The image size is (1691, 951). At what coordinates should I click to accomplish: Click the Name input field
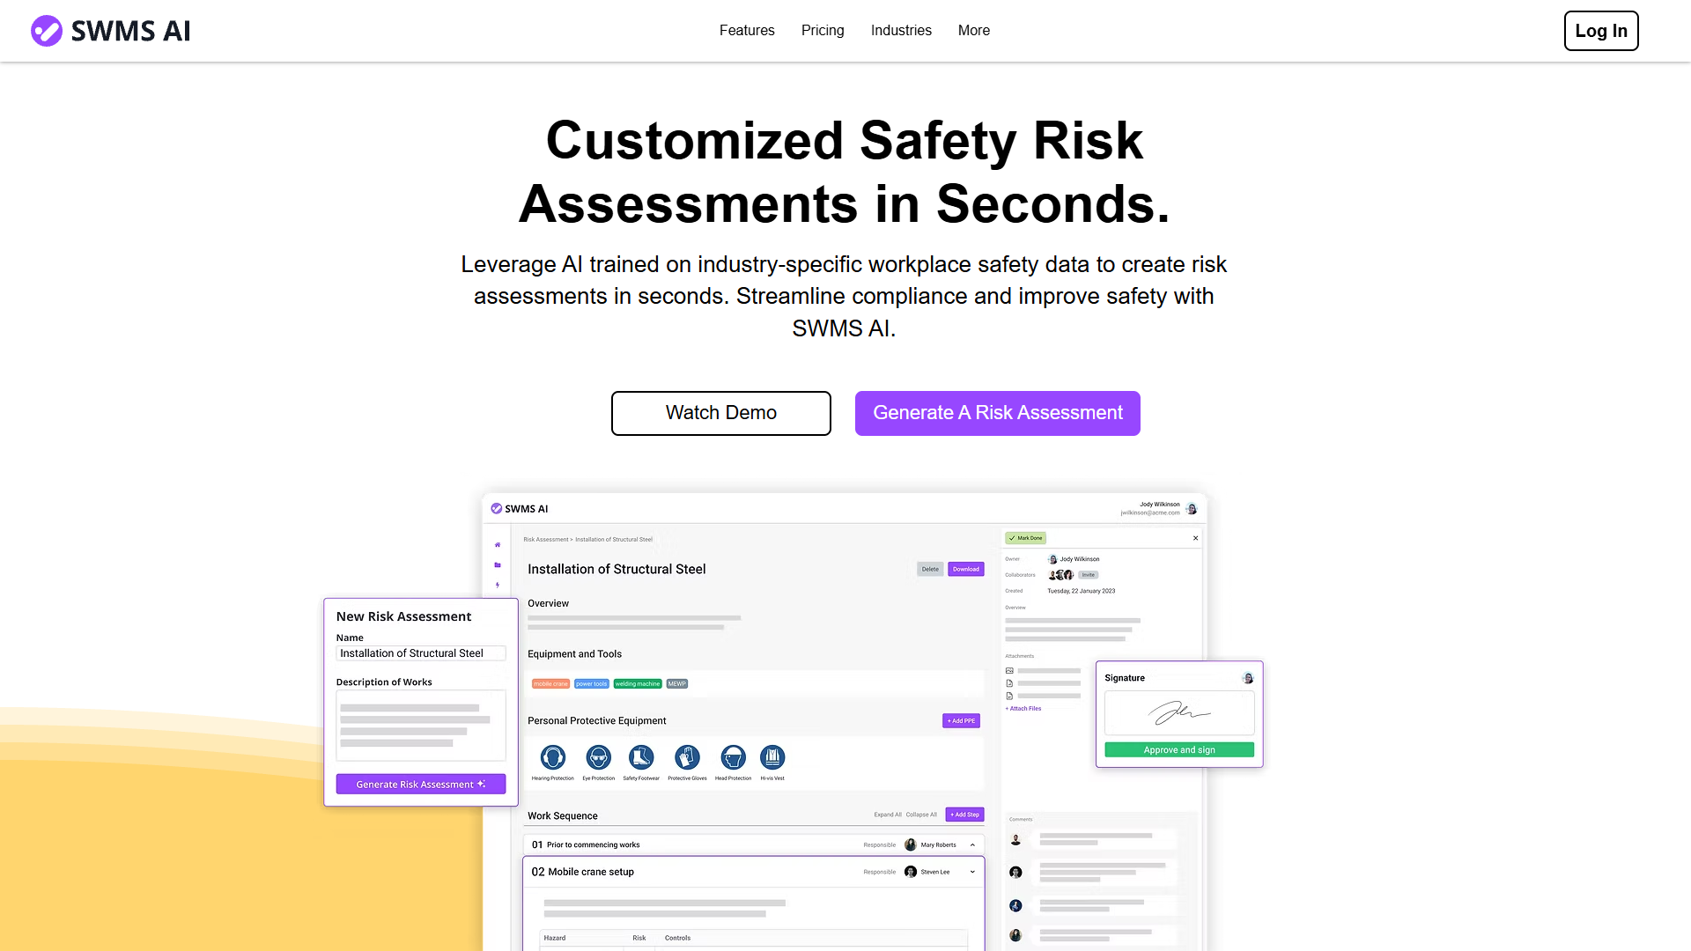421,653
